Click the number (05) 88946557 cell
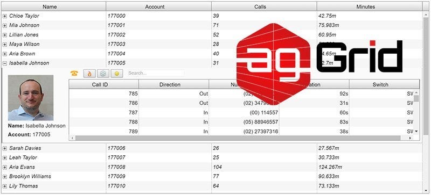 tap(244, 122)
